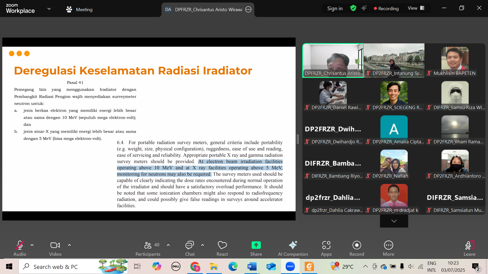Viewport: 488px width, 274px height.
Task: Show hidden system tray icons
Action: (x=365, y=266)
